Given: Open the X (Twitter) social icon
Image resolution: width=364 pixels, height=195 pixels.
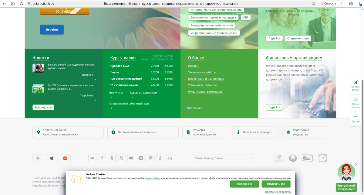Looking at the screenshot, I should click(121, 158).
